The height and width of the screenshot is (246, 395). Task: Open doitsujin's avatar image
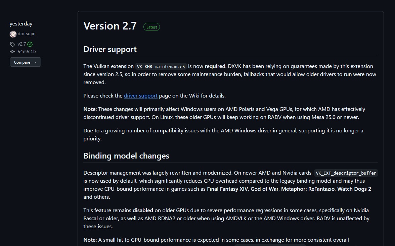(x=13, y=34)
